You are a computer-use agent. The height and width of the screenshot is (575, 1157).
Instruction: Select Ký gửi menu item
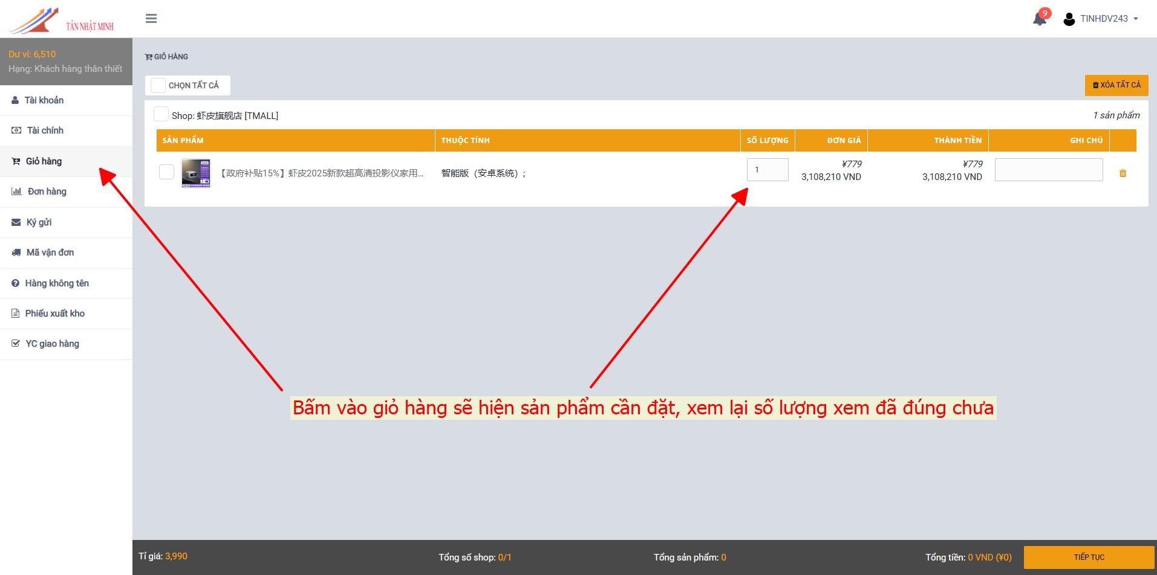pos(39,222)
